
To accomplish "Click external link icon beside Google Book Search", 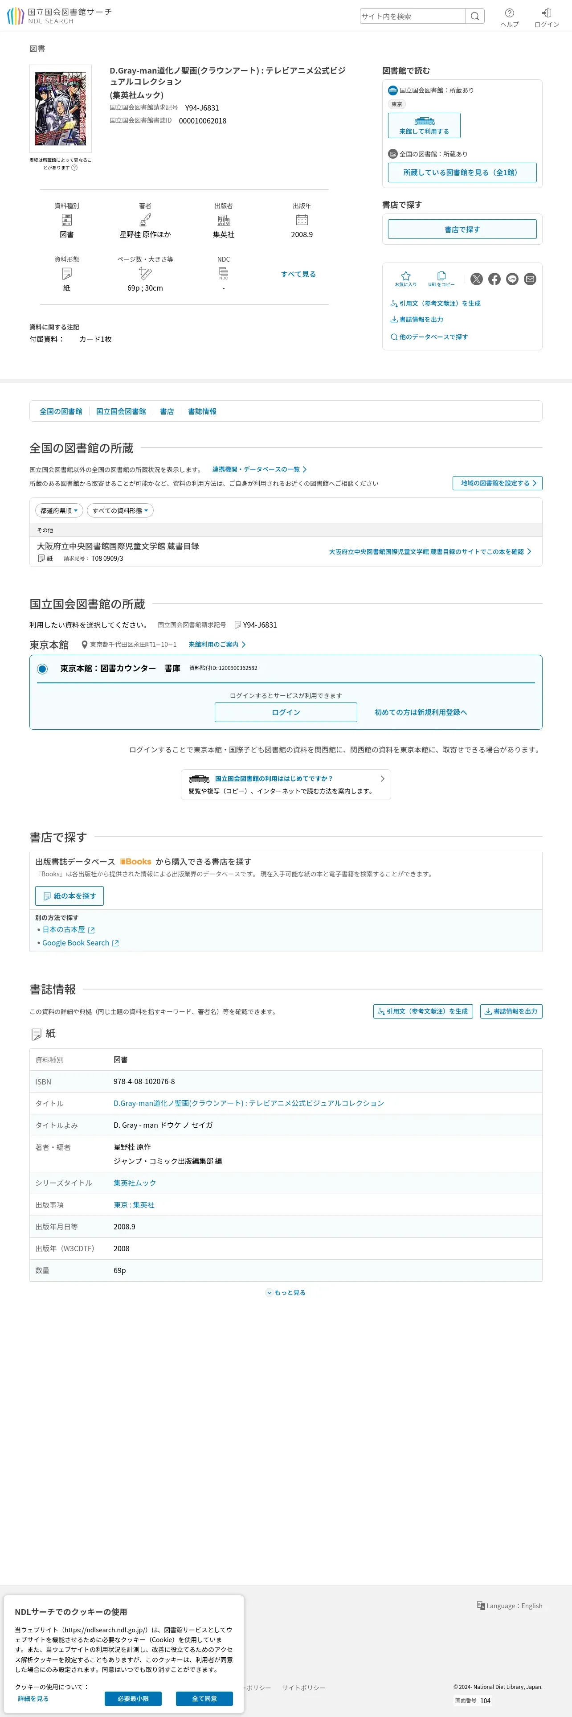I will (x=115, y=943).
